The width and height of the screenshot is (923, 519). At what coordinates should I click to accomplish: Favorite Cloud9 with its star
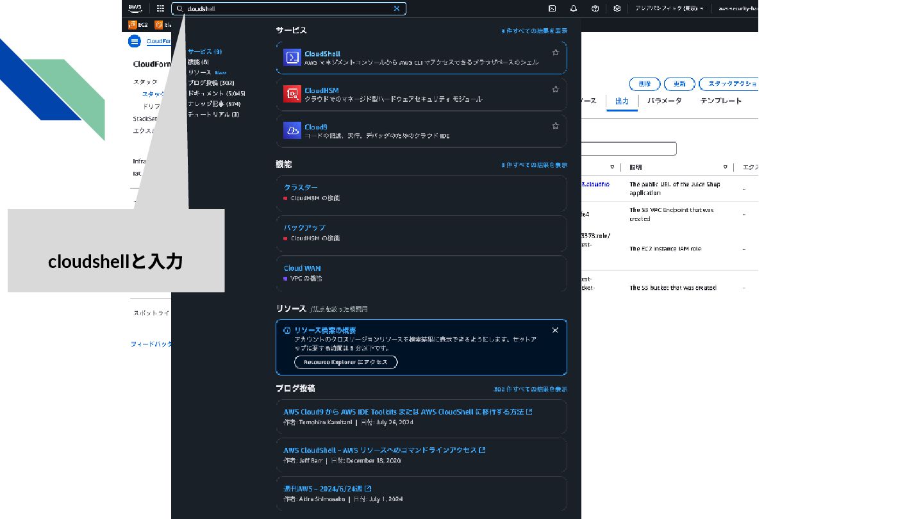click(x=555, y=126)
